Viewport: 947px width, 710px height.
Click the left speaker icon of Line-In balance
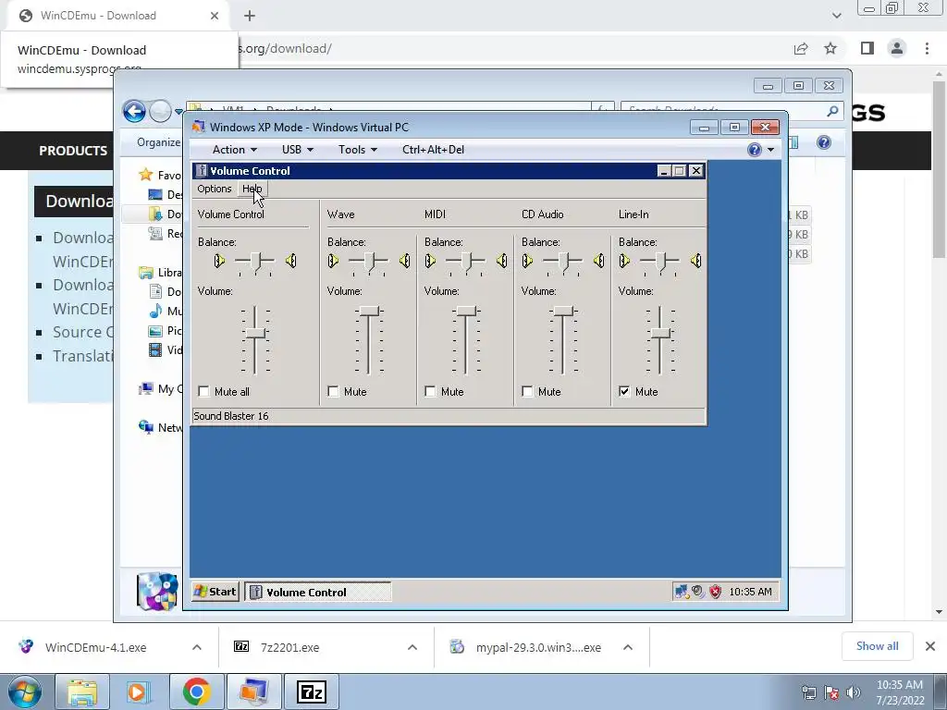pos(624,261)
